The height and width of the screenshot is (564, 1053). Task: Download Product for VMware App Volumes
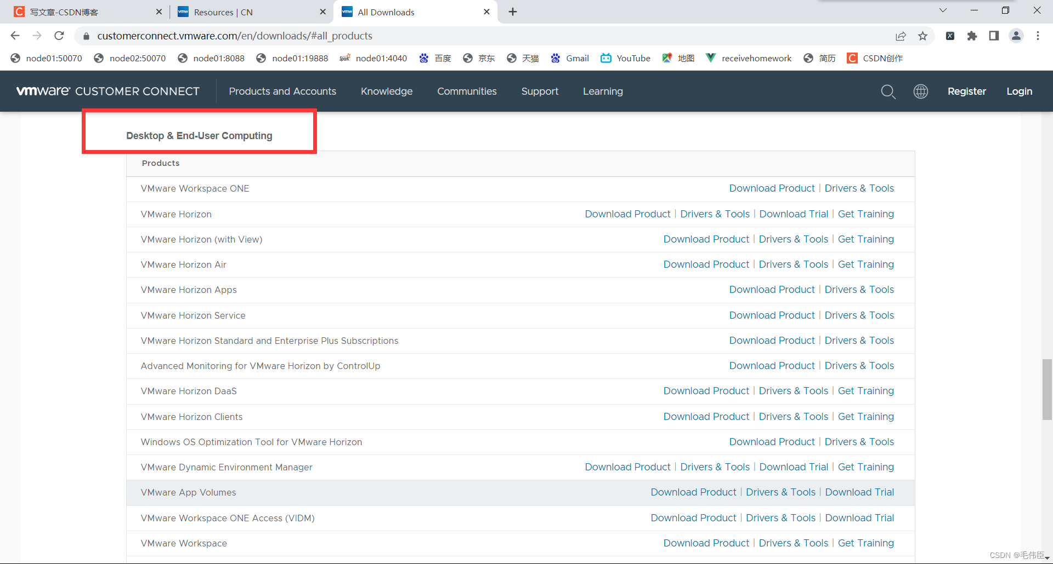693,492
